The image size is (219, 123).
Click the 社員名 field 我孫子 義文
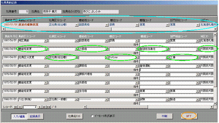pos(52,12)
